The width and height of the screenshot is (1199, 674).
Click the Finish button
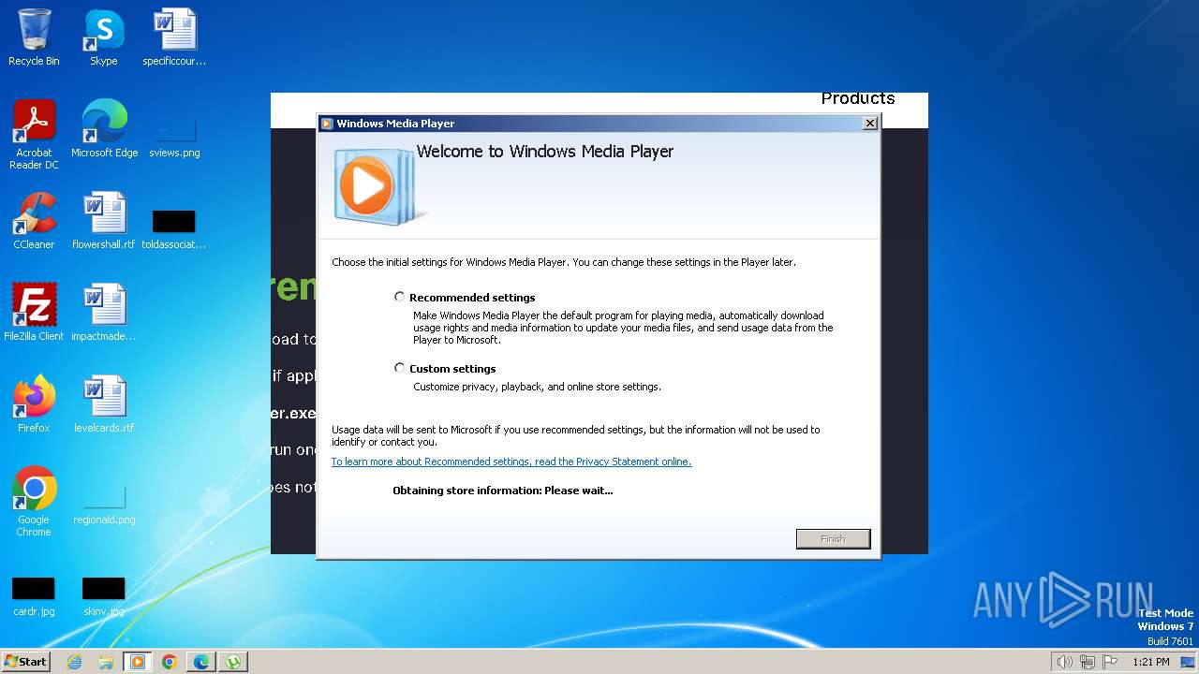(x=833, y=539)
